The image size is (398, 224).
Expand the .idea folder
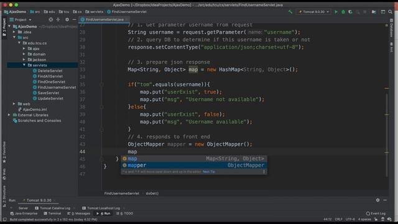click(14, 32)
